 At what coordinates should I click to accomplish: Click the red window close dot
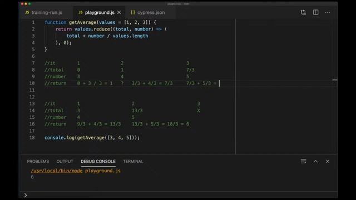[22, 4]
